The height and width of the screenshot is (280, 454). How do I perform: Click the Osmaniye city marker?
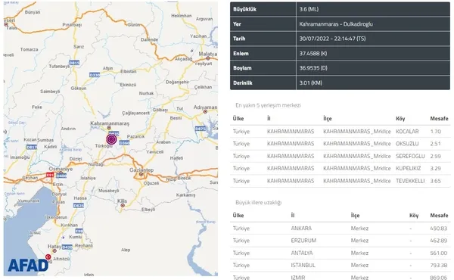pyautogui.click(x=60, y=173)
